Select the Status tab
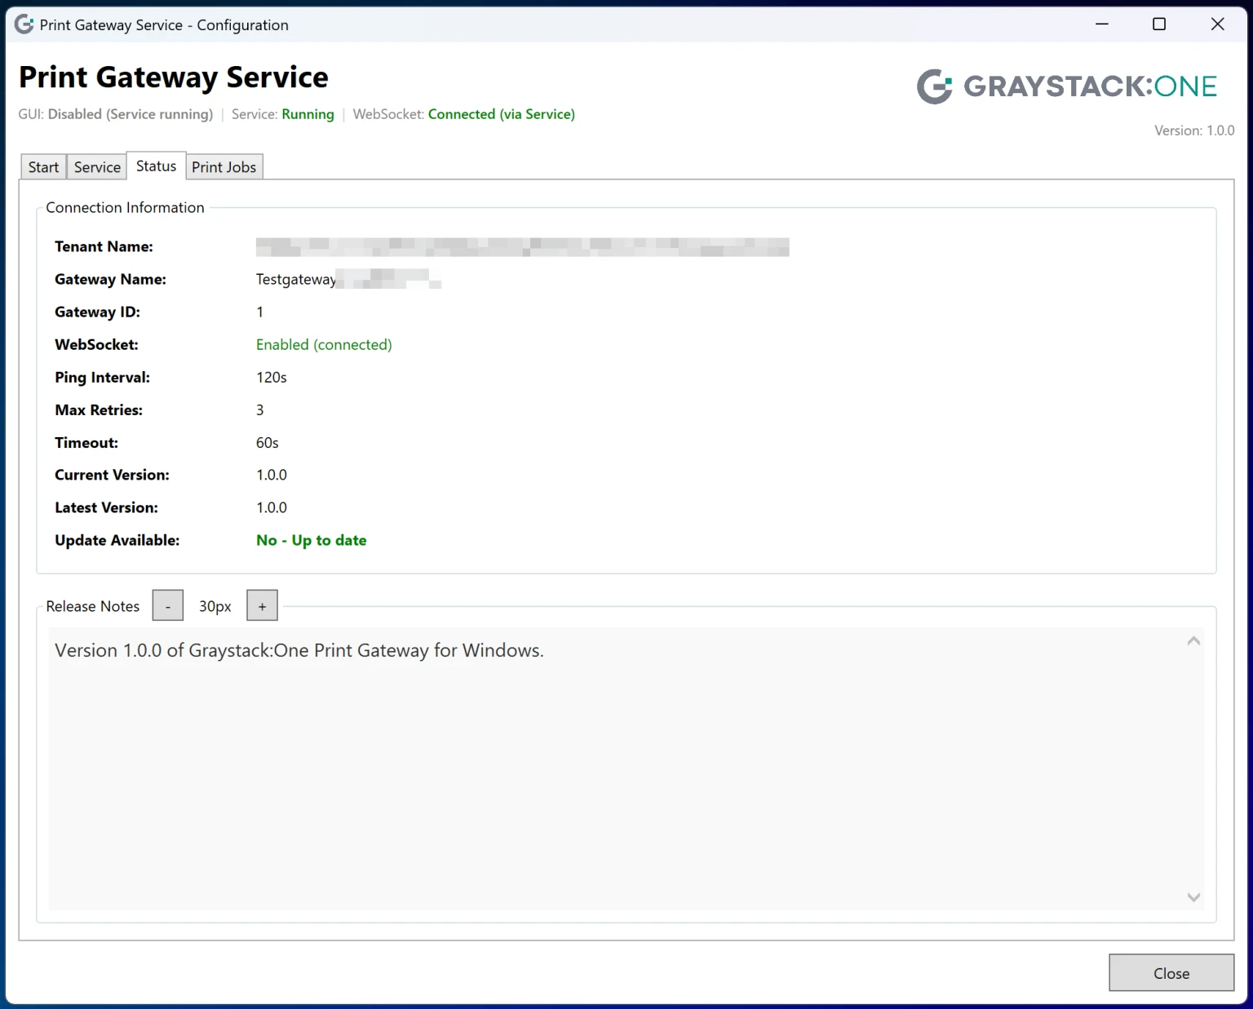Screen dimensions: 1253x1009 (156, 166)
